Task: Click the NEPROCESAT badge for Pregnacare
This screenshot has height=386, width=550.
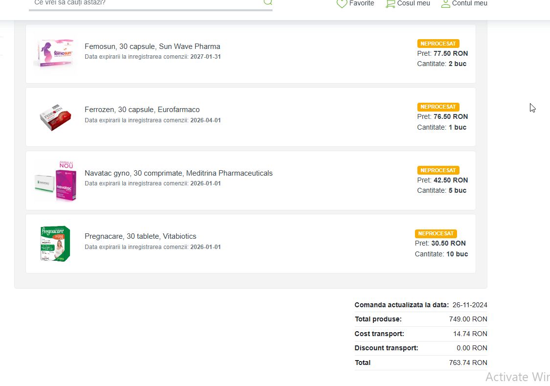Action: point(435,233)
